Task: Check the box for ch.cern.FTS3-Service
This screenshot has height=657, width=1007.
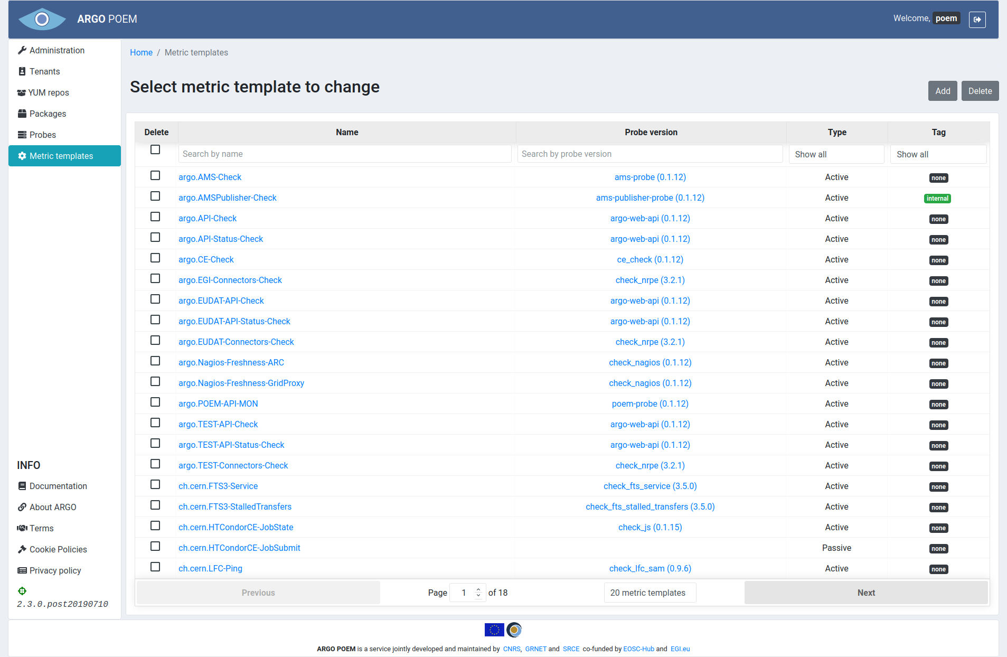Action: [x=155, y=484]
